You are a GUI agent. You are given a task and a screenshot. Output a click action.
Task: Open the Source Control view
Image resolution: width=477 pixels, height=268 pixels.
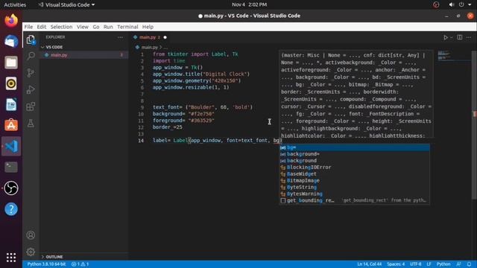(x=31, y=73)
